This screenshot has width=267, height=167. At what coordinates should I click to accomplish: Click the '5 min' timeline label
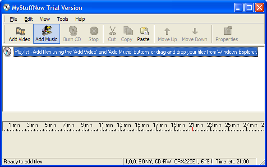(x=51, y=125)
